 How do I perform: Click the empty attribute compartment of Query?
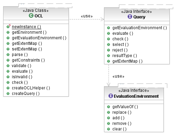coord(137,23)
